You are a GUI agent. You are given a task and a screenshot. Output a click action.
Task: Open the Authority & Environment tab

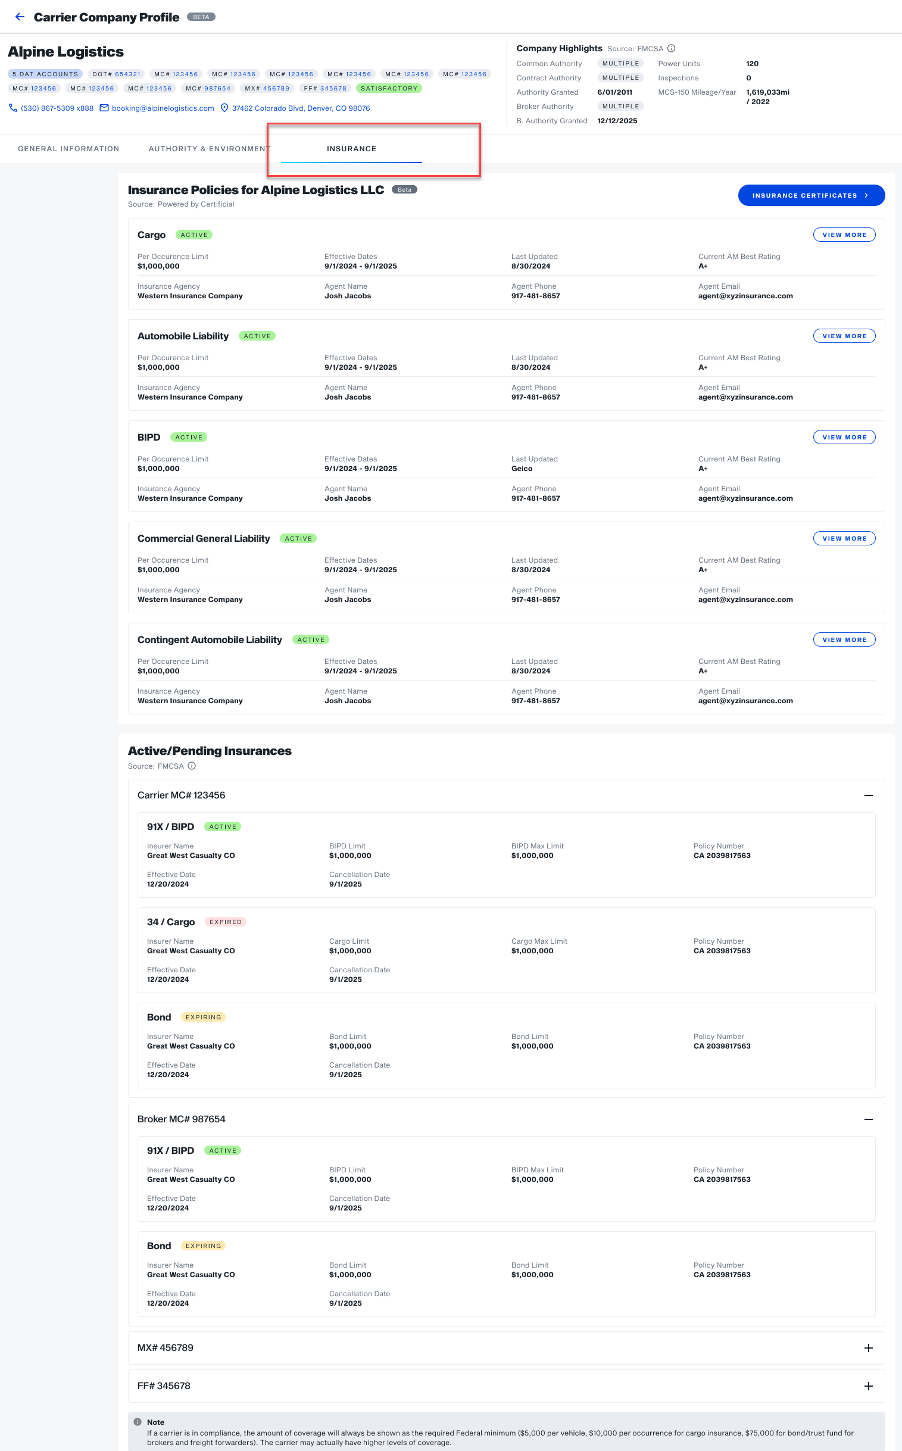pyautogui.click(x=209, y=149)
